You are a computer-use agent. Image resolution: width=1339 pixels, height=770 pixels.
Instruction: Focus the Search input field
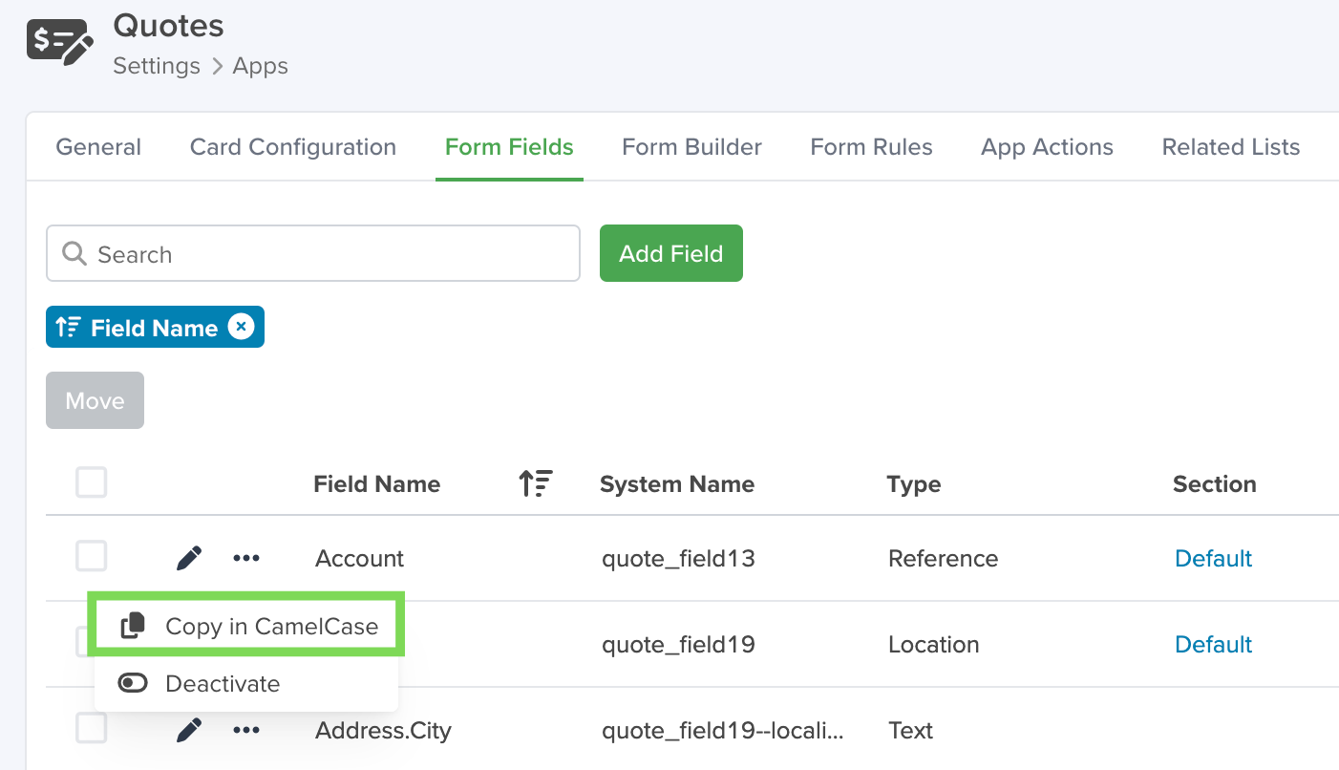click(313, 253)
